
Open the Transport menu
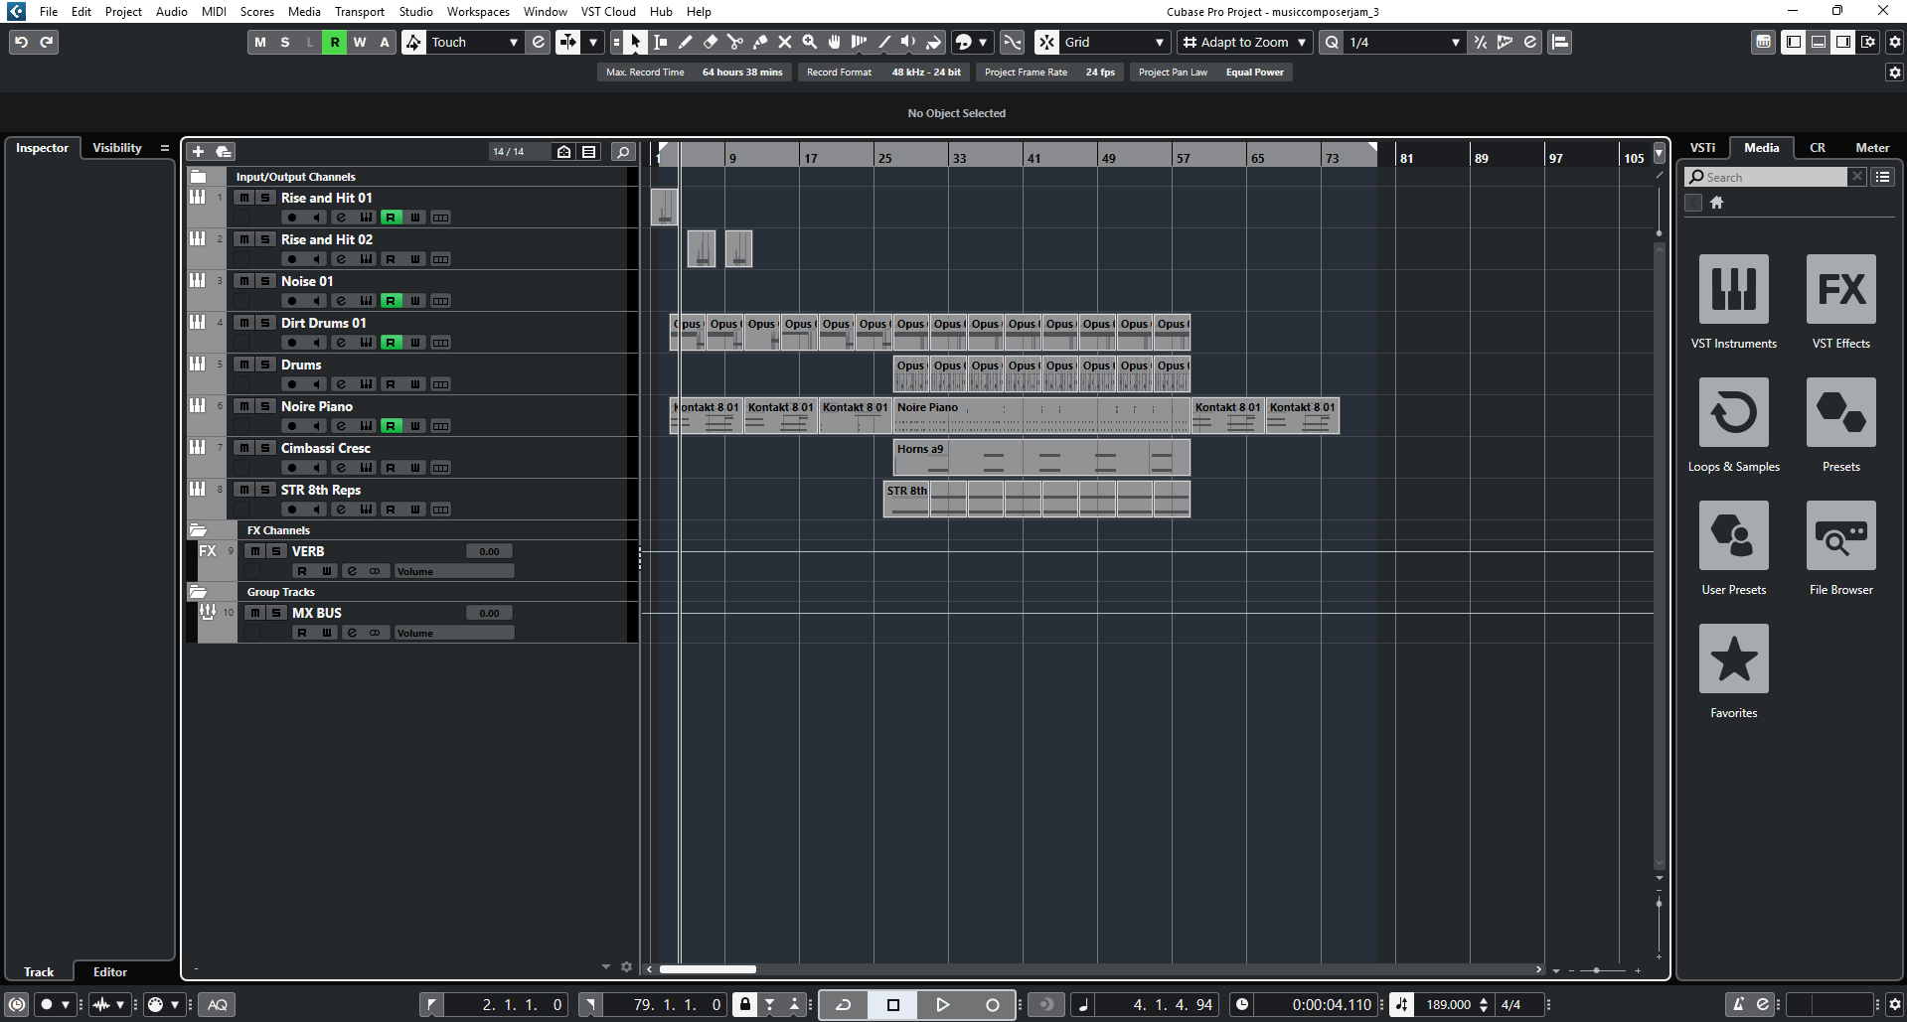[359, 12]
